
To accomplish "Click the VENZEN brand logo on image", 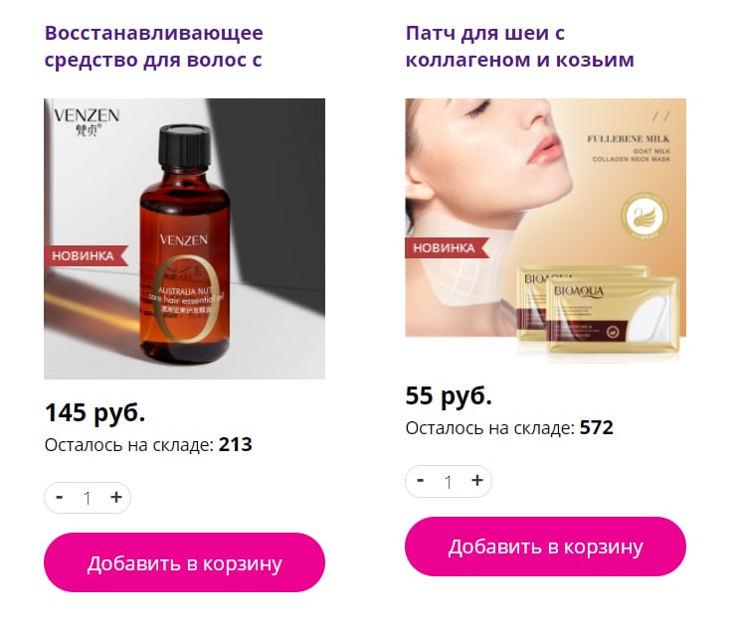I will click(87, 122).
